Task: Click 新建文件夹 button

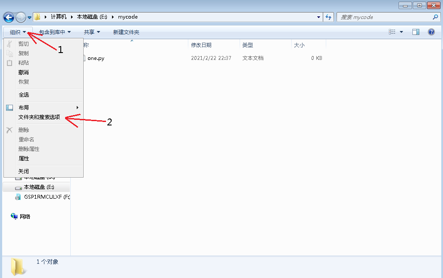Action: click(x=126, y=32)
